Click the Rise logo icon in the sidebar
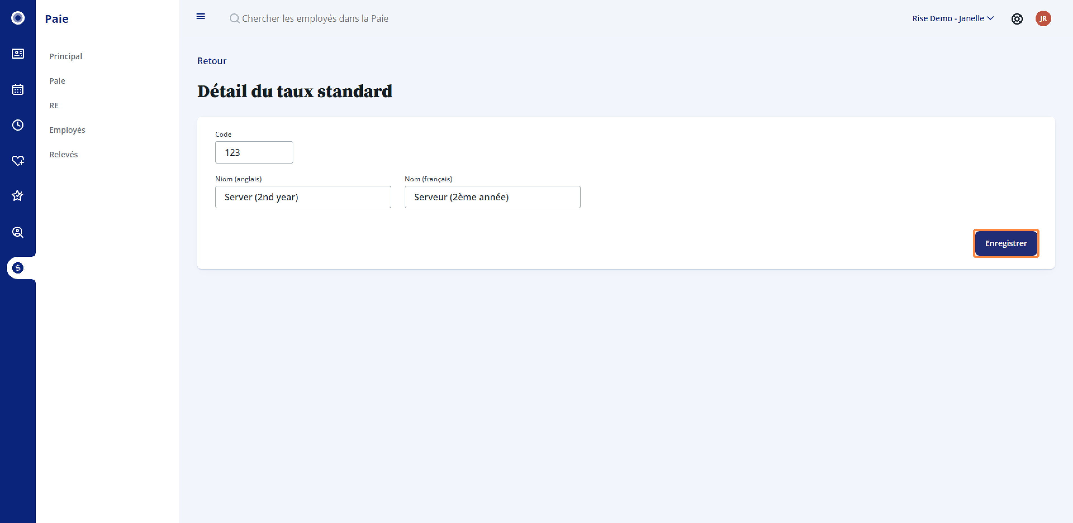The width and height of the screenshot is (1073, 523). click(x=18, y=18)
